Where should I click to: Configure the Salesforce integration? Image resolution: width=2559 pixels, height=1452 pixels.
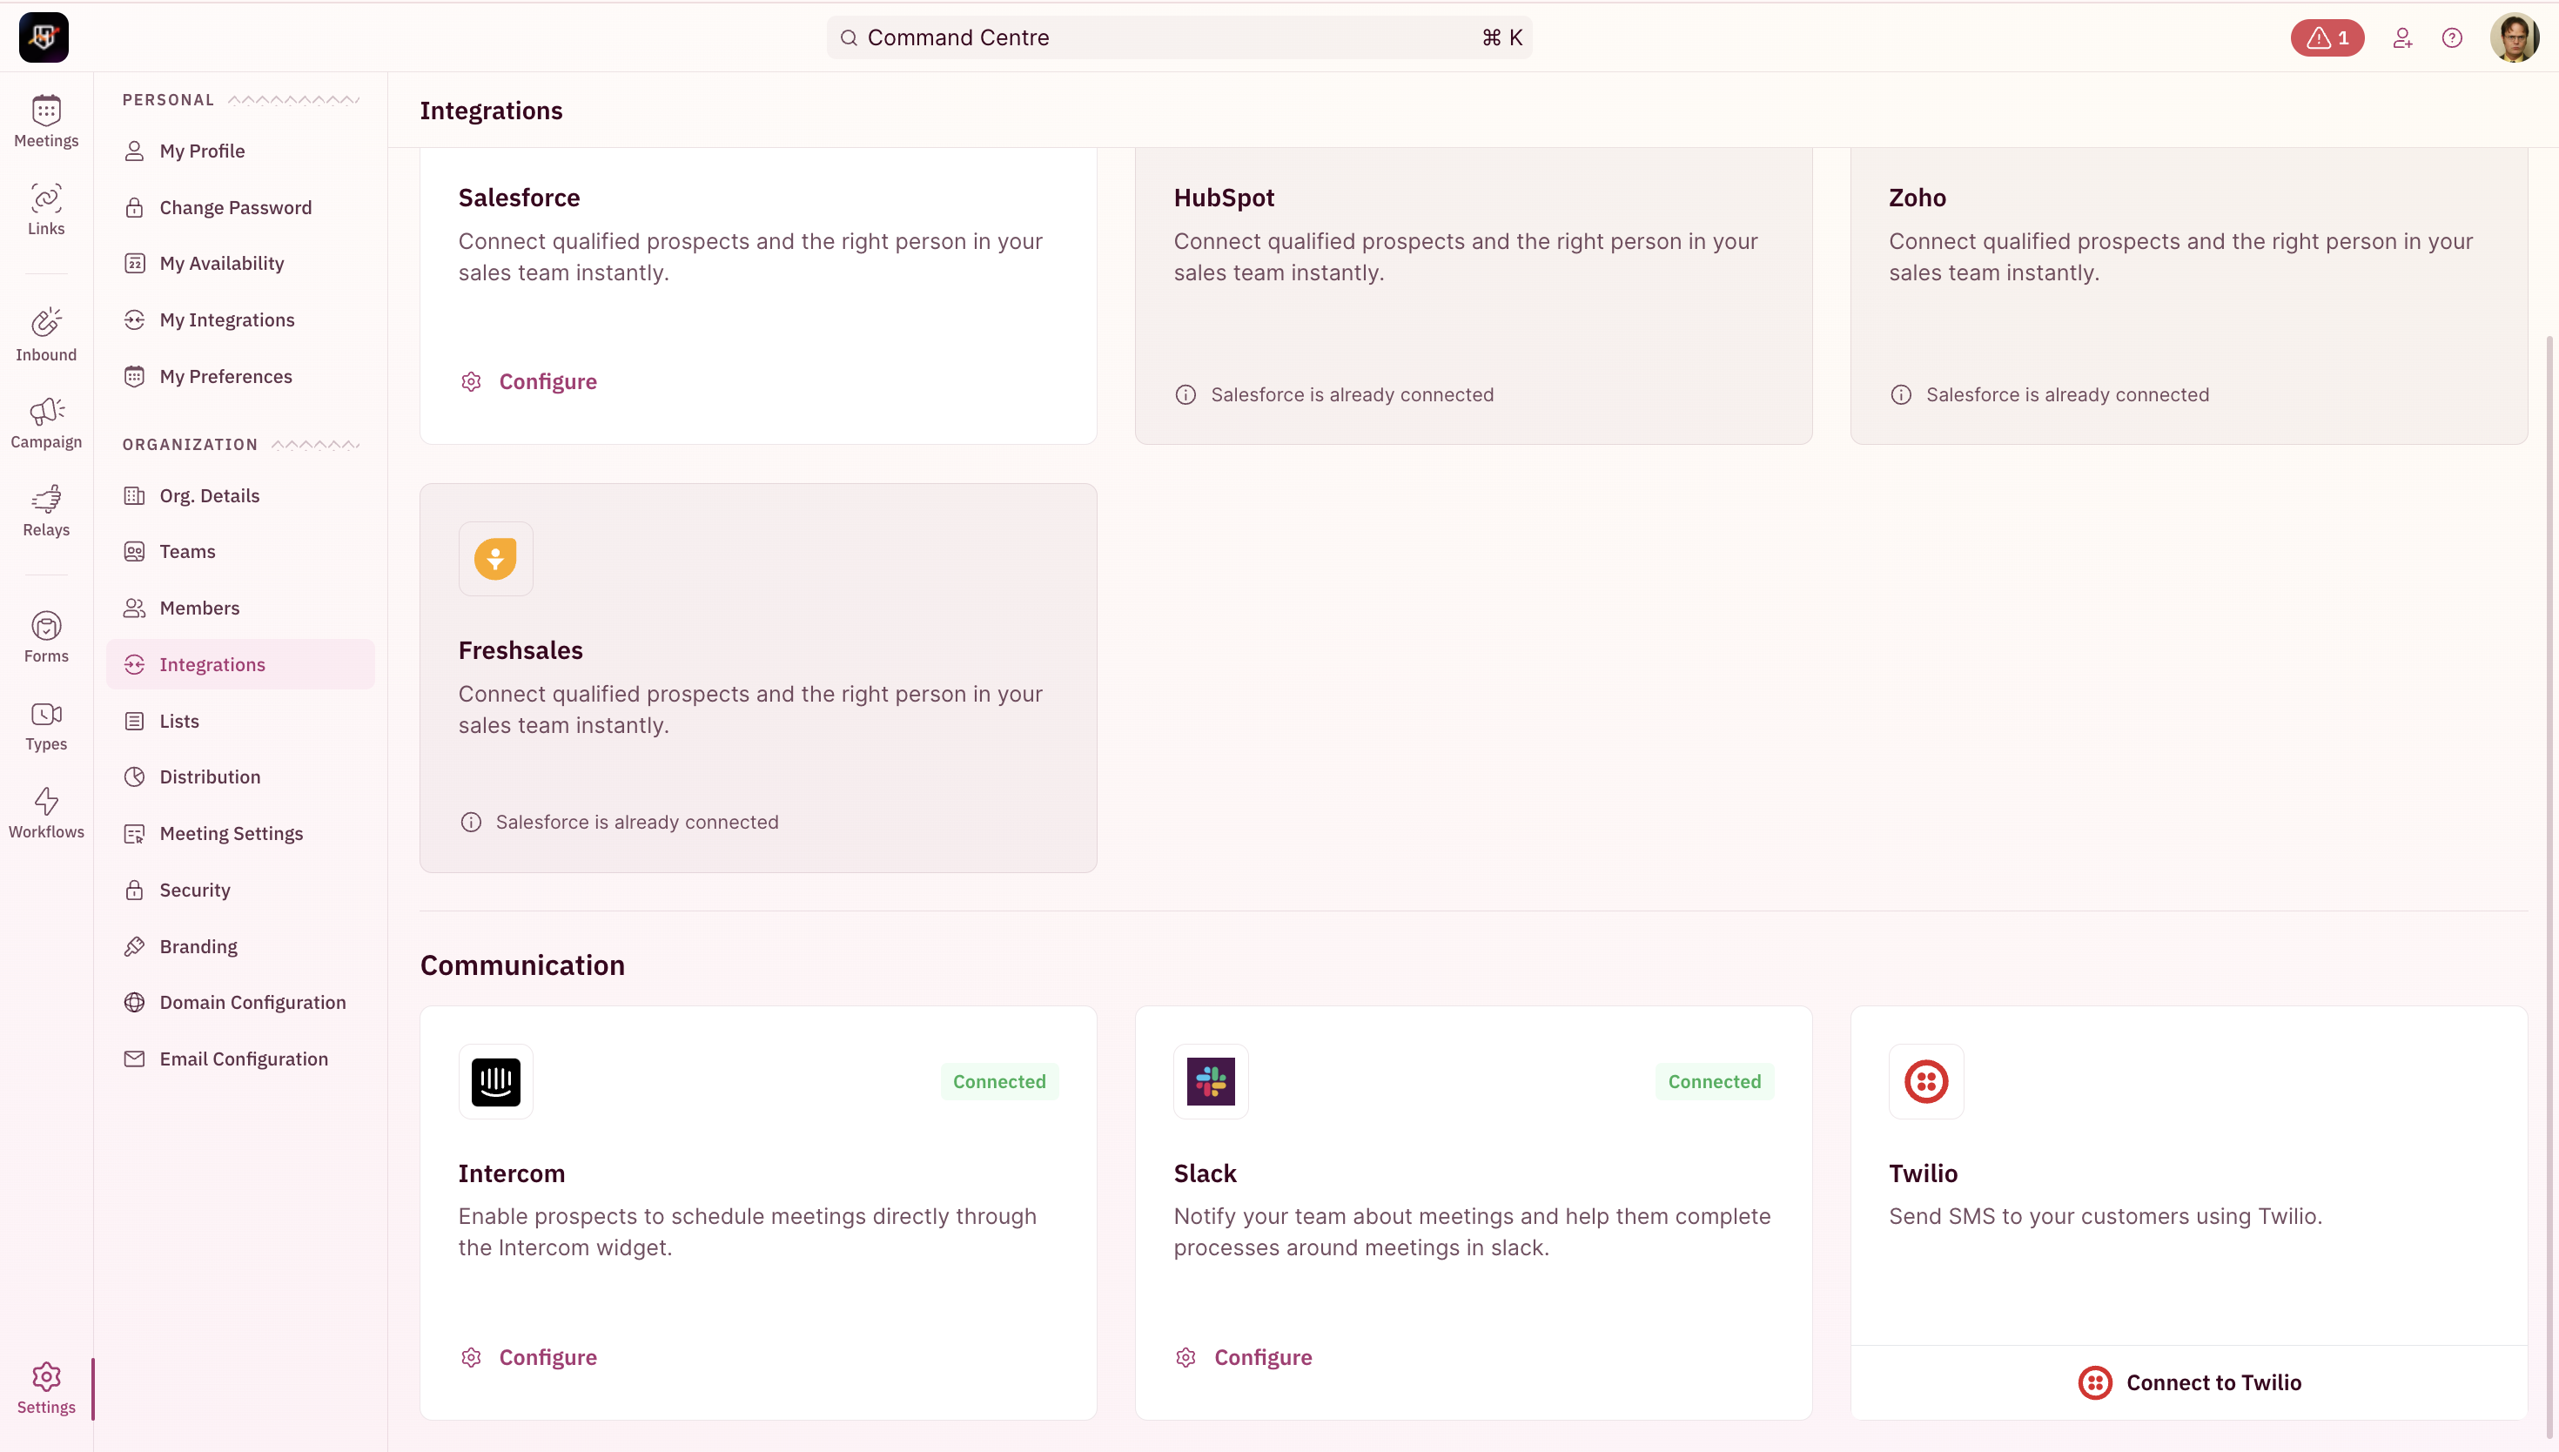[x=547, y=382]
